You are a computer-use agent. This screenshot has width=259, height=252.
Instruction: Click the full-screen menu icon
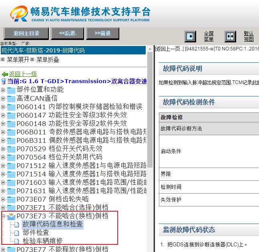[x=190, y=36]
